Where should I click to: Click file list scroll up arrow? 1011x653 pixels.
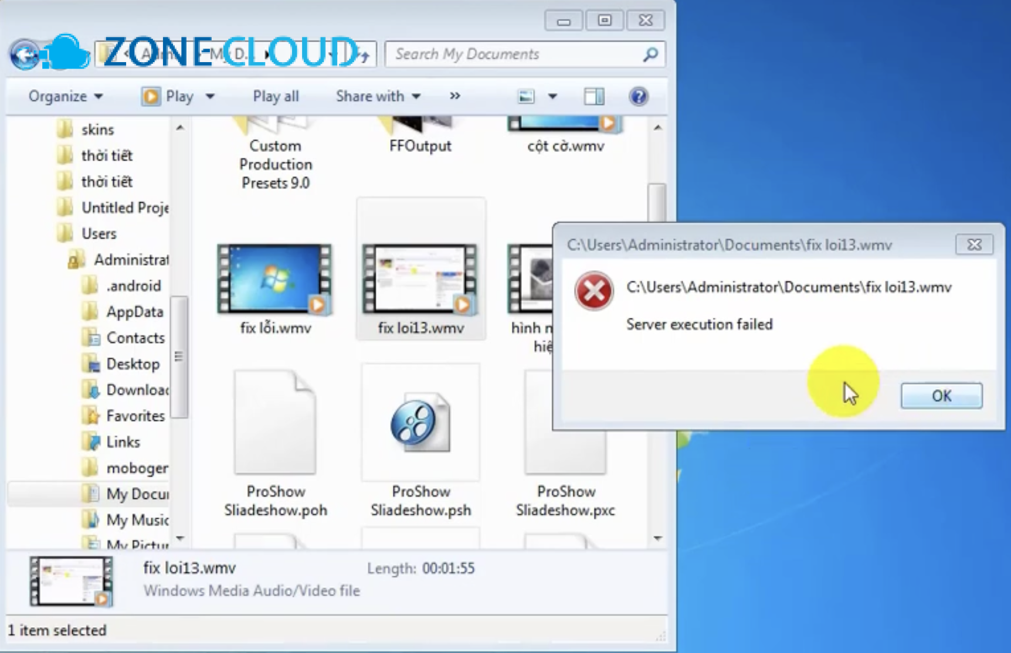(x=657, y=127)
